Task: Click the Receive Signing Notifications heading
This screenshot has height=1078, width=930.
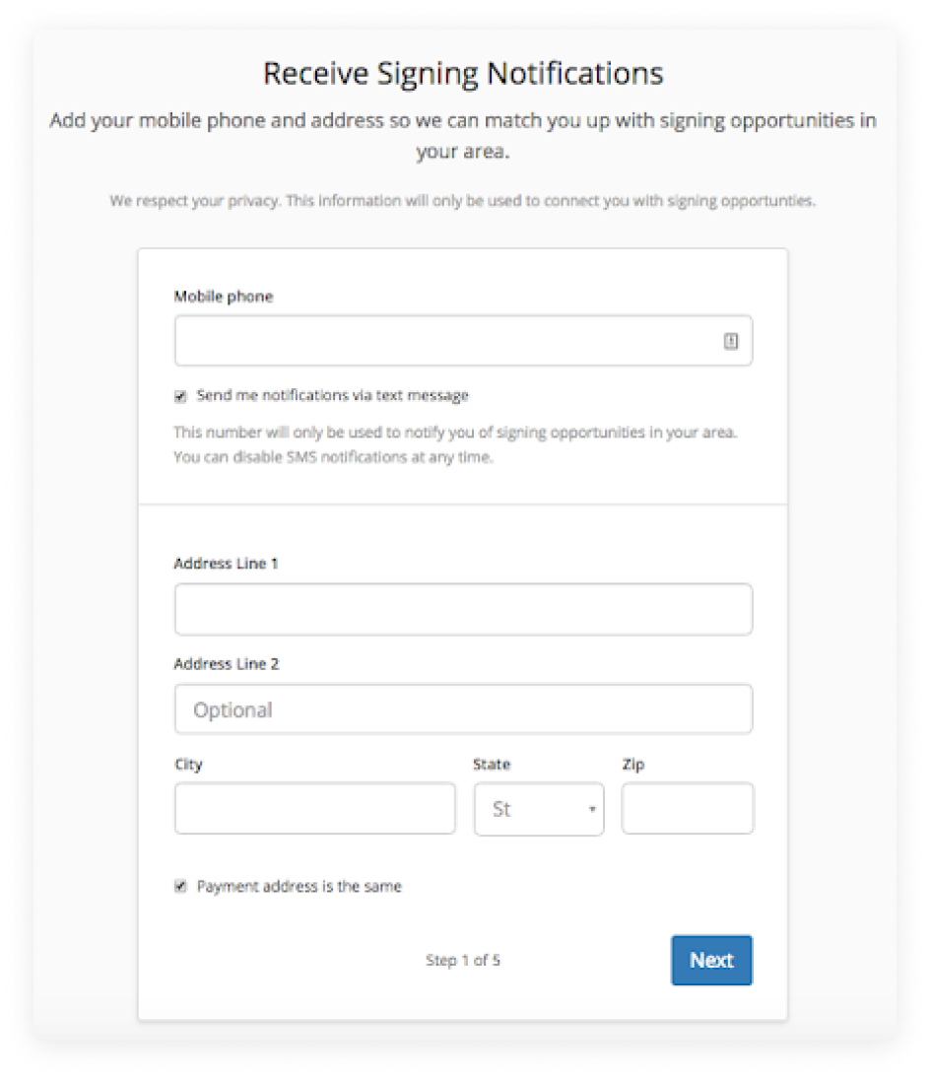Action: (x=463, y=73)
